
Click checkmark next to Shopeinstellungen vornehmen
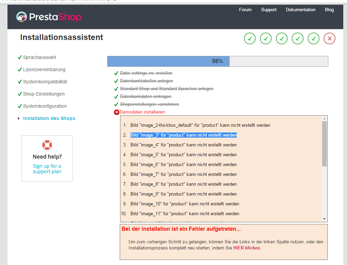[116, 104]
